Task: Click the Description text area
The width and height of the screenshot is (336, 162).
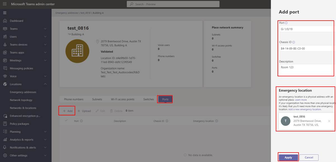Action: (307, 70)
